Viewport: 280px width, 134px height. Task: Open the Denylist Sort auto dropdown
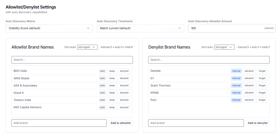point(224,47)
